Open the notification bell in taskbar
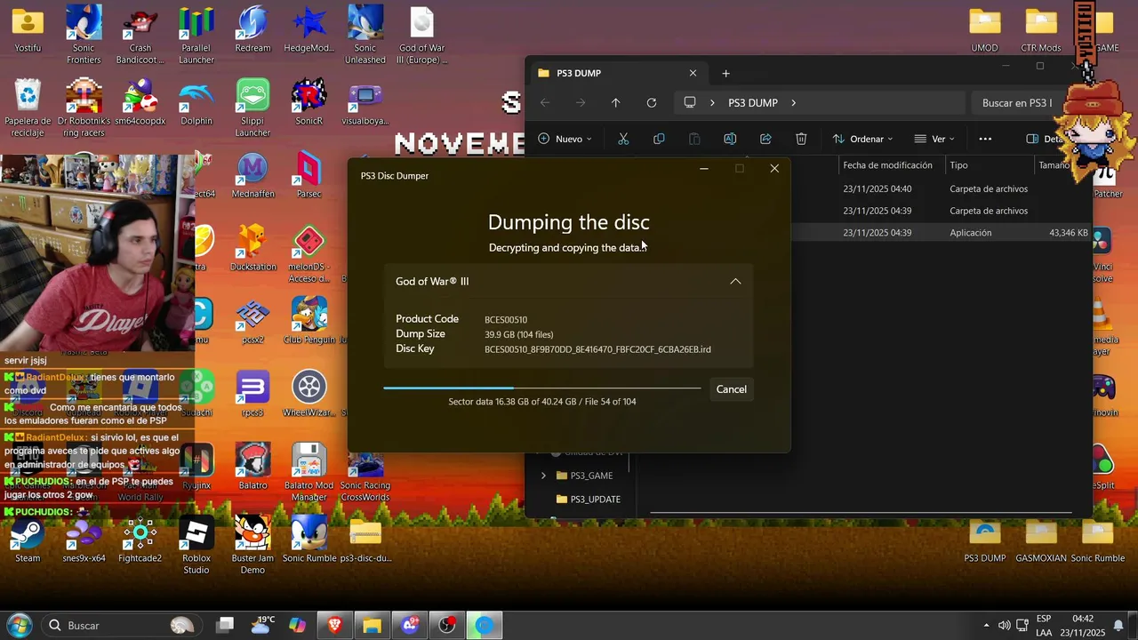This screenshot has width=1138, height=640. tap(1118, 626)
